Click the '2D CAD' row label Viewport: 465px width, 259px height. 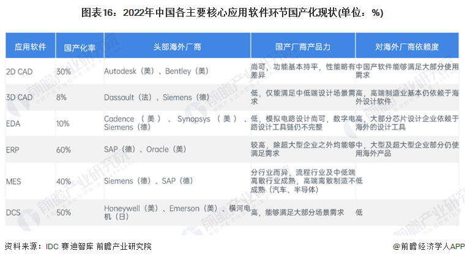click(20, 71)
